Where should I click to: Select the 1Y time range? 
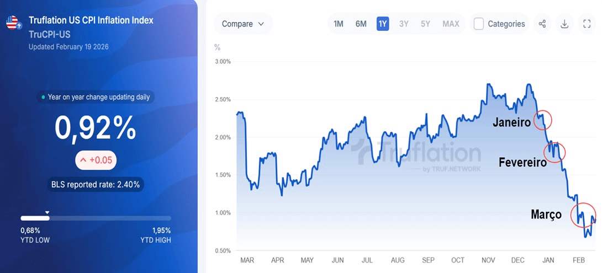[x=383, y=24]
